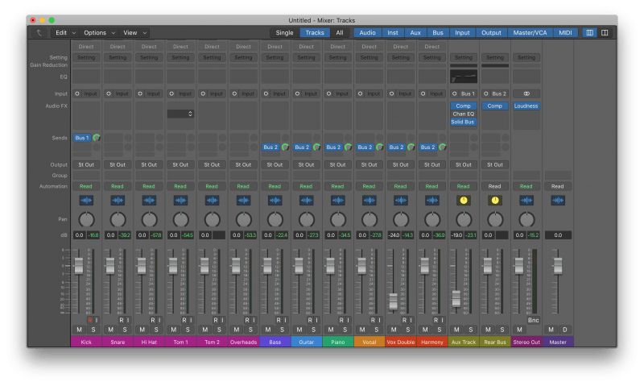Open the Loudness plugin on Stereo Out
Viewport: 644px width, 386px height.
[x=526, y=106]
